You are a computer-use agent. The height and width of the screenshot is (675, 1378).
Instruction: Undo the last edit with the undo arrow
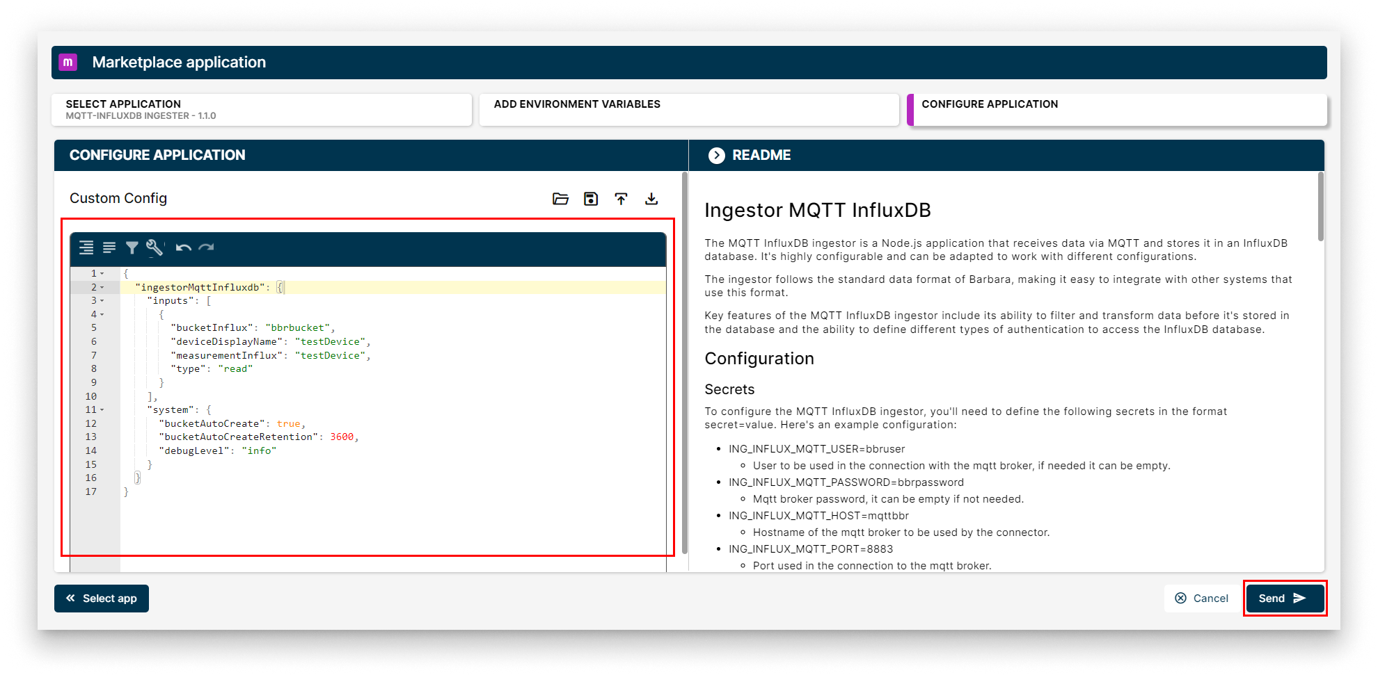click(183, 247)
